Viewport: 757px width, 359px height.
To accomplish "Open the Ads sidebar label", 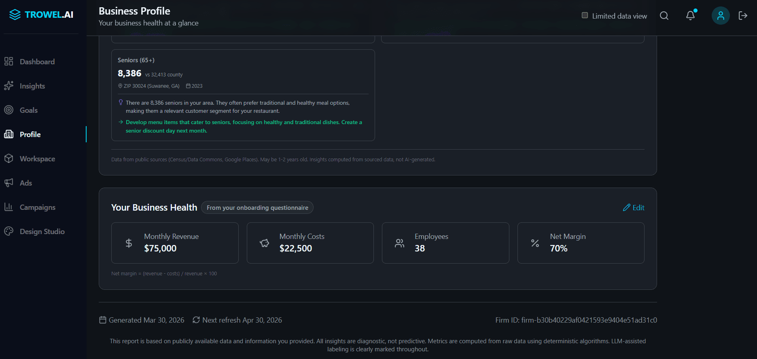I will coord(26,183).
